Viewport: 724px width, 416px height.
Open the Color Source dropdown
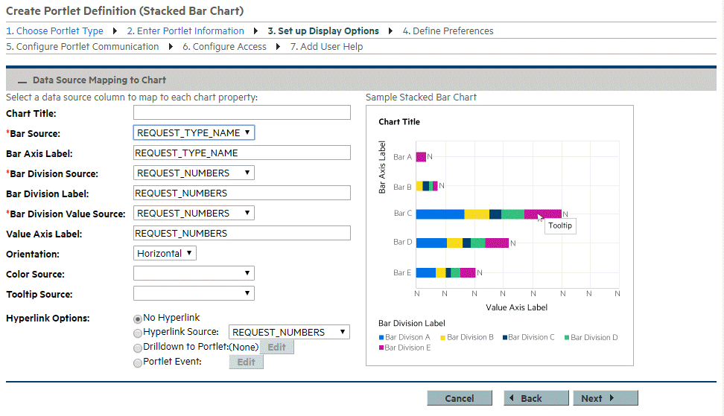tap(194, 273)
